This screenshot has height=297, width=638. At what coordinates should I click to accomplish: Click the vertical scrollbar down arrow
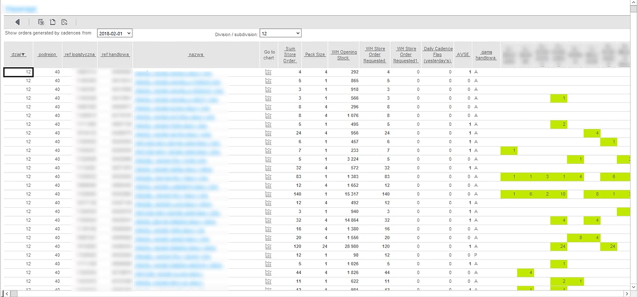click(634, 287)
